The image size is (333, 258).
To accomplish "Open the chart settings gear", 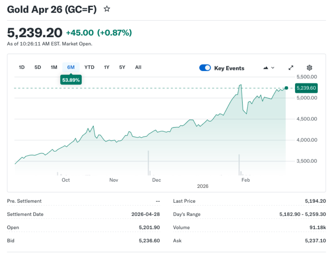I will point(309,68).
